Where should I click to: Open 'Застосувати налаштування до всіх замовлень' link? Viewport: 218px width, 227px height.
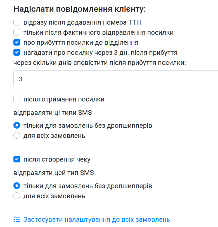point(97,219)
